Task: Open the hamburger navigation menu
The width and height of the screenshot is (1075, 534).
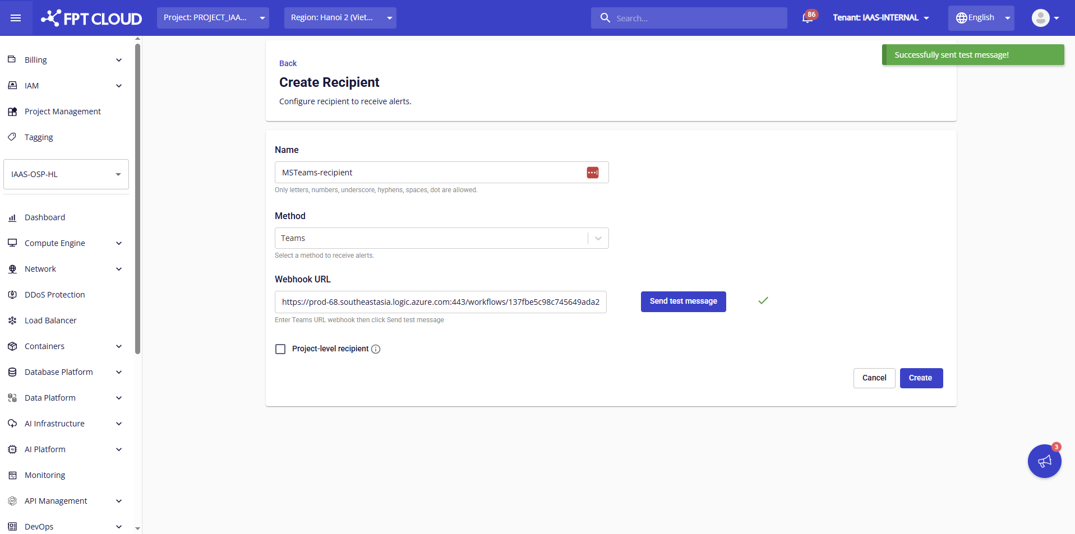Action: coord(16,18)
